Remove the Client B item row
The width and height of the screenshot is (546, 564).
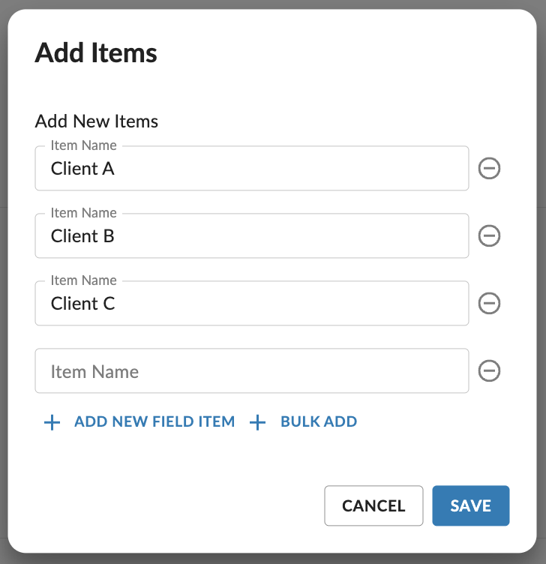coord(489,235)
